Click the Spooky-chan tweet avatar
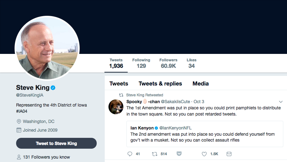Screen dimensions: 287x162 pos(116,107)
